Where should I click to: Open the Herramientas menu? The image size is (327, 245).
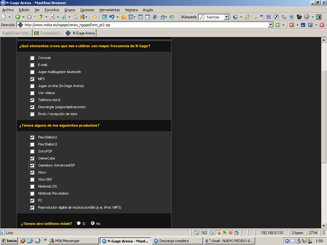[x=110, y=10]
